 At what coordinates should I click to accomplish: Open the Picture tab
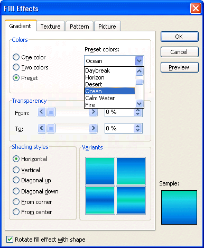click(x=107, y=26)
